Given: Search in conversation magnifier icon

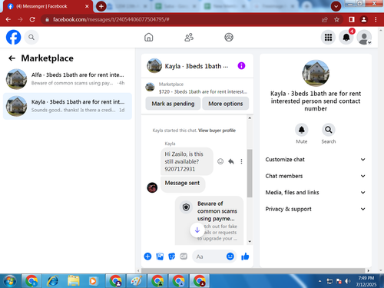Looking at the screenshot, I should [x=329, y=130].
